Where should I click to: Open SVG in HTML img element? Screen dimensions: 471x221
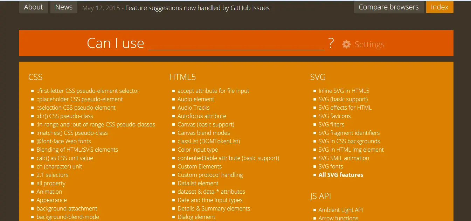[351, 150]
